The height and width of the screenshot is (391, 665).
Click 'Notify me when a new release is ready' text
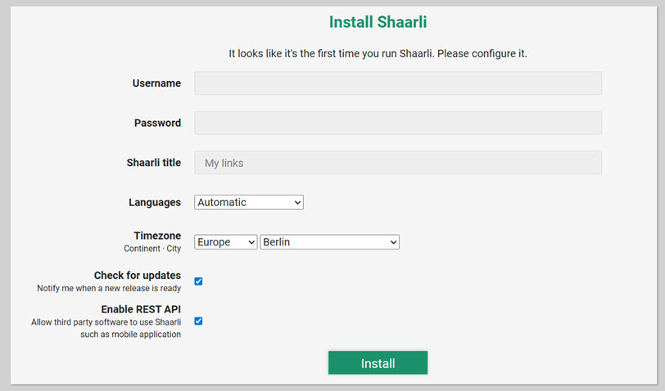(109, 288)
